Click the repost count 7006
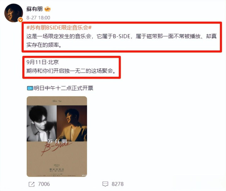 click(44, 184)
